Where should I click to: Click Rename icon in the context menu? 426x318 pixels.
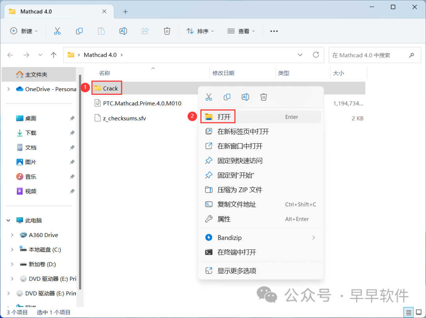pyautogui.click(x=245, y=97)
